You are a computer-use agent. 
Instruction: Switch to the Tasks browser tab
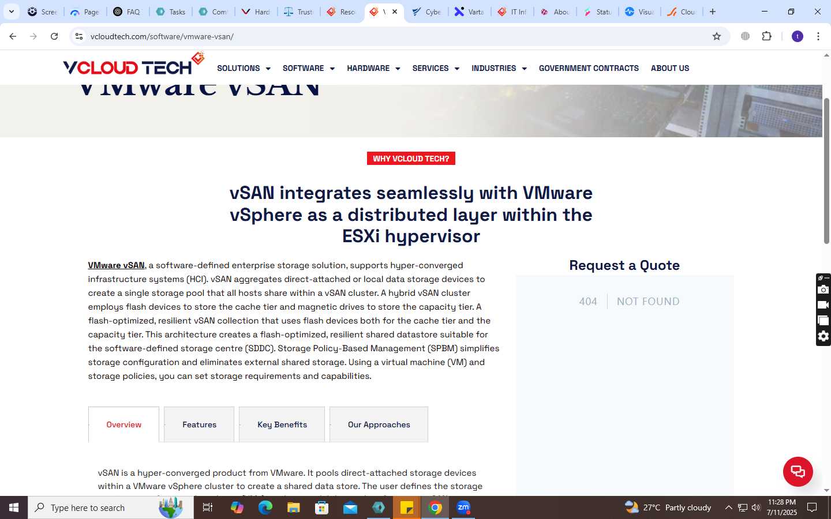click(x=171, y=12)
